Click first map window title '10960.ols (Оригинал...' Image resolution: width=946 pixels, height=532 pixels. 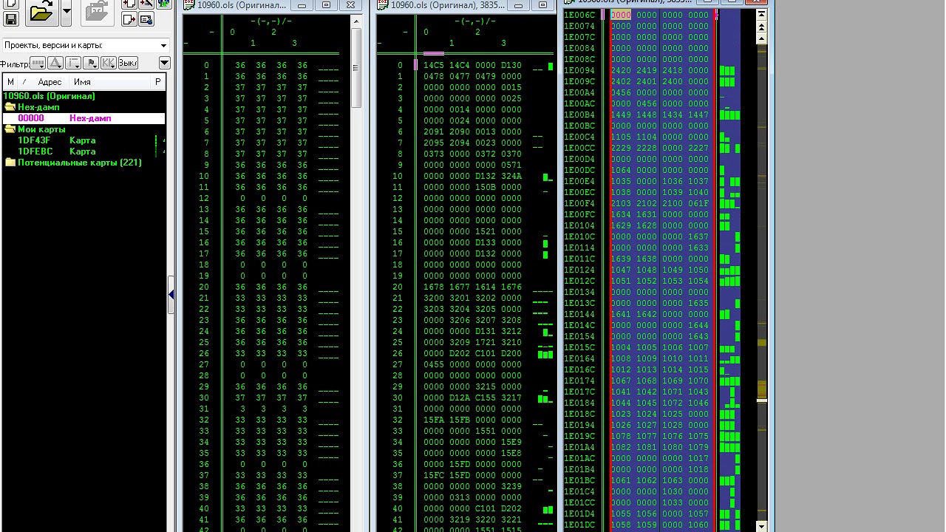pyautogui.click(x=241, y=5)
